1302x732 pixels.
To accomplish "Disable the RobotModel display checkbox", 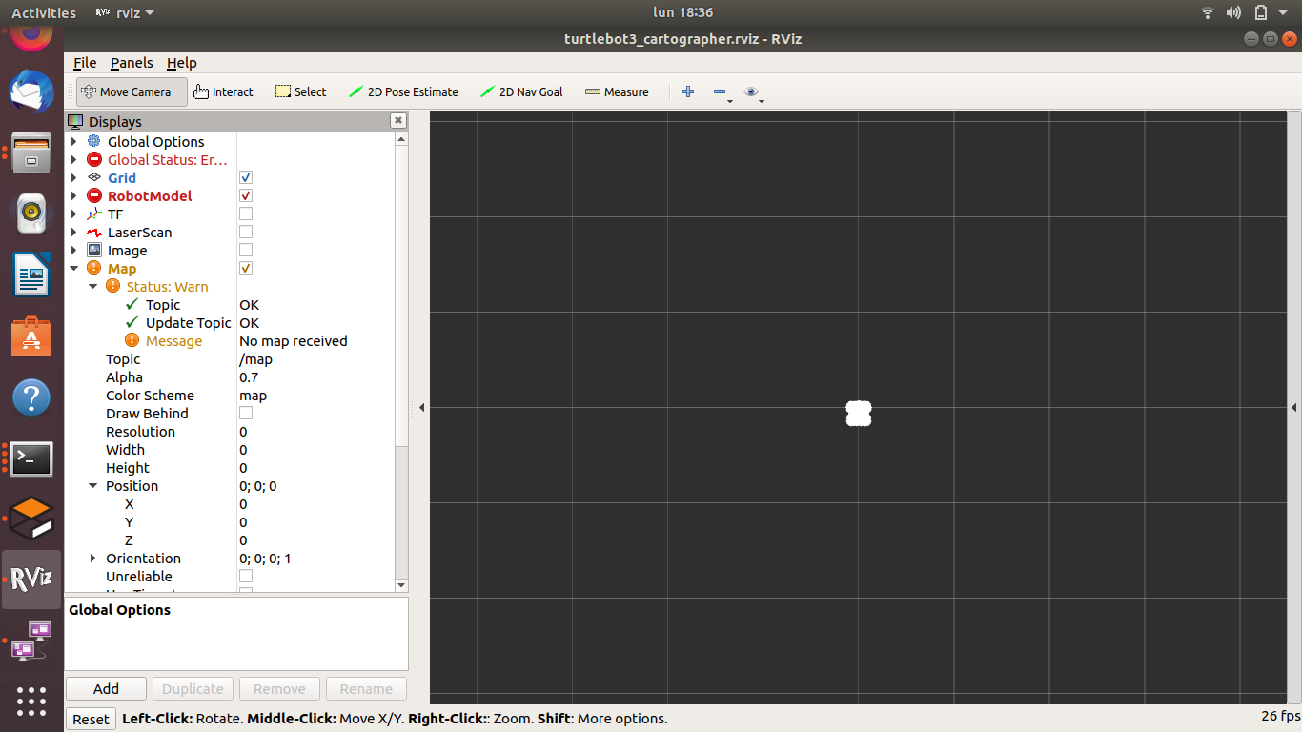I will [245, 195].
